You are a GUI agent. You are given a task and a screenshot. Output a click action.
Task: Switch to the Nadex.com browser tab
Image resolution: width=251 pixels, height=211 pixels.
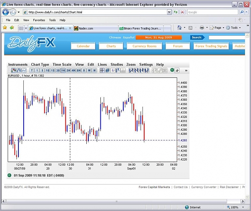coord(96,28)
